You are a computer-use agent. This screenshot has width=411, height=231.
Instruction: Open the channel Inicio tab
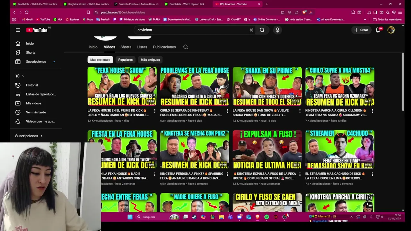point(93,47)
